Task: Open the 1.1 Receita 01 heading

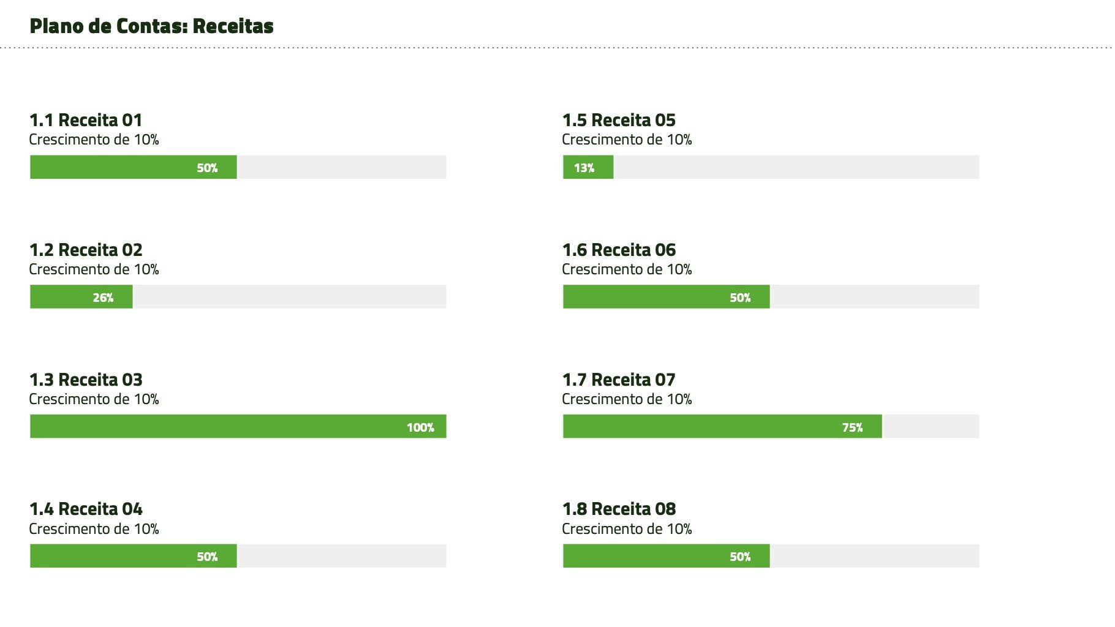Action: [x=86, y=120]
